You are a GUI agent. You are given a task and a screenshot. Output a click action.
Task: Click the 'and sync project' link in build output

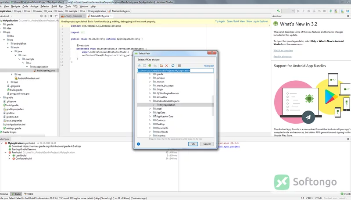click(229, 146)
